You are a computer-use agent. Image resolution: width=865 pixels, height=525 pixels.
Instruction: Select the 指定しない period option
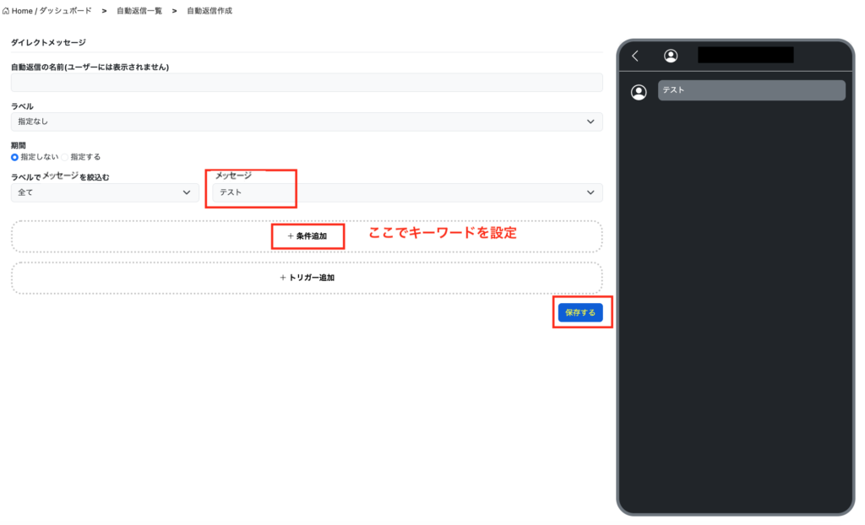(15, 157)
